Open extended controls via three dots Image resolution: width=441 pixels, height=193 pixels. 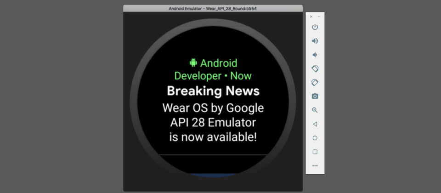click(315, 166)
